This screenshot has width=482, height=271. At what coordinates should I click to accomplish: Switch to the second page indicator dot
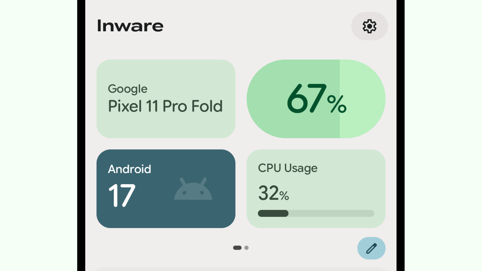246,248
